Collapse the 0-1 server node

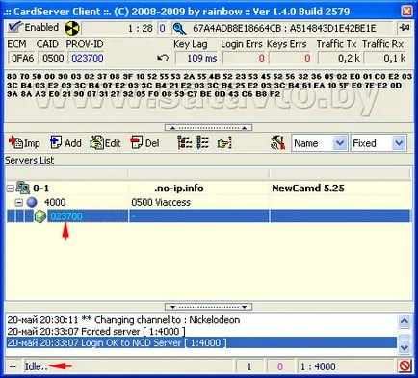[11, 189]
